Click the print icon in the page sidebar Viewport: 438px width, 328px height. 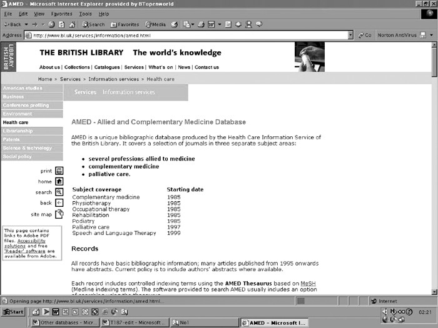[x=59, y=171]
